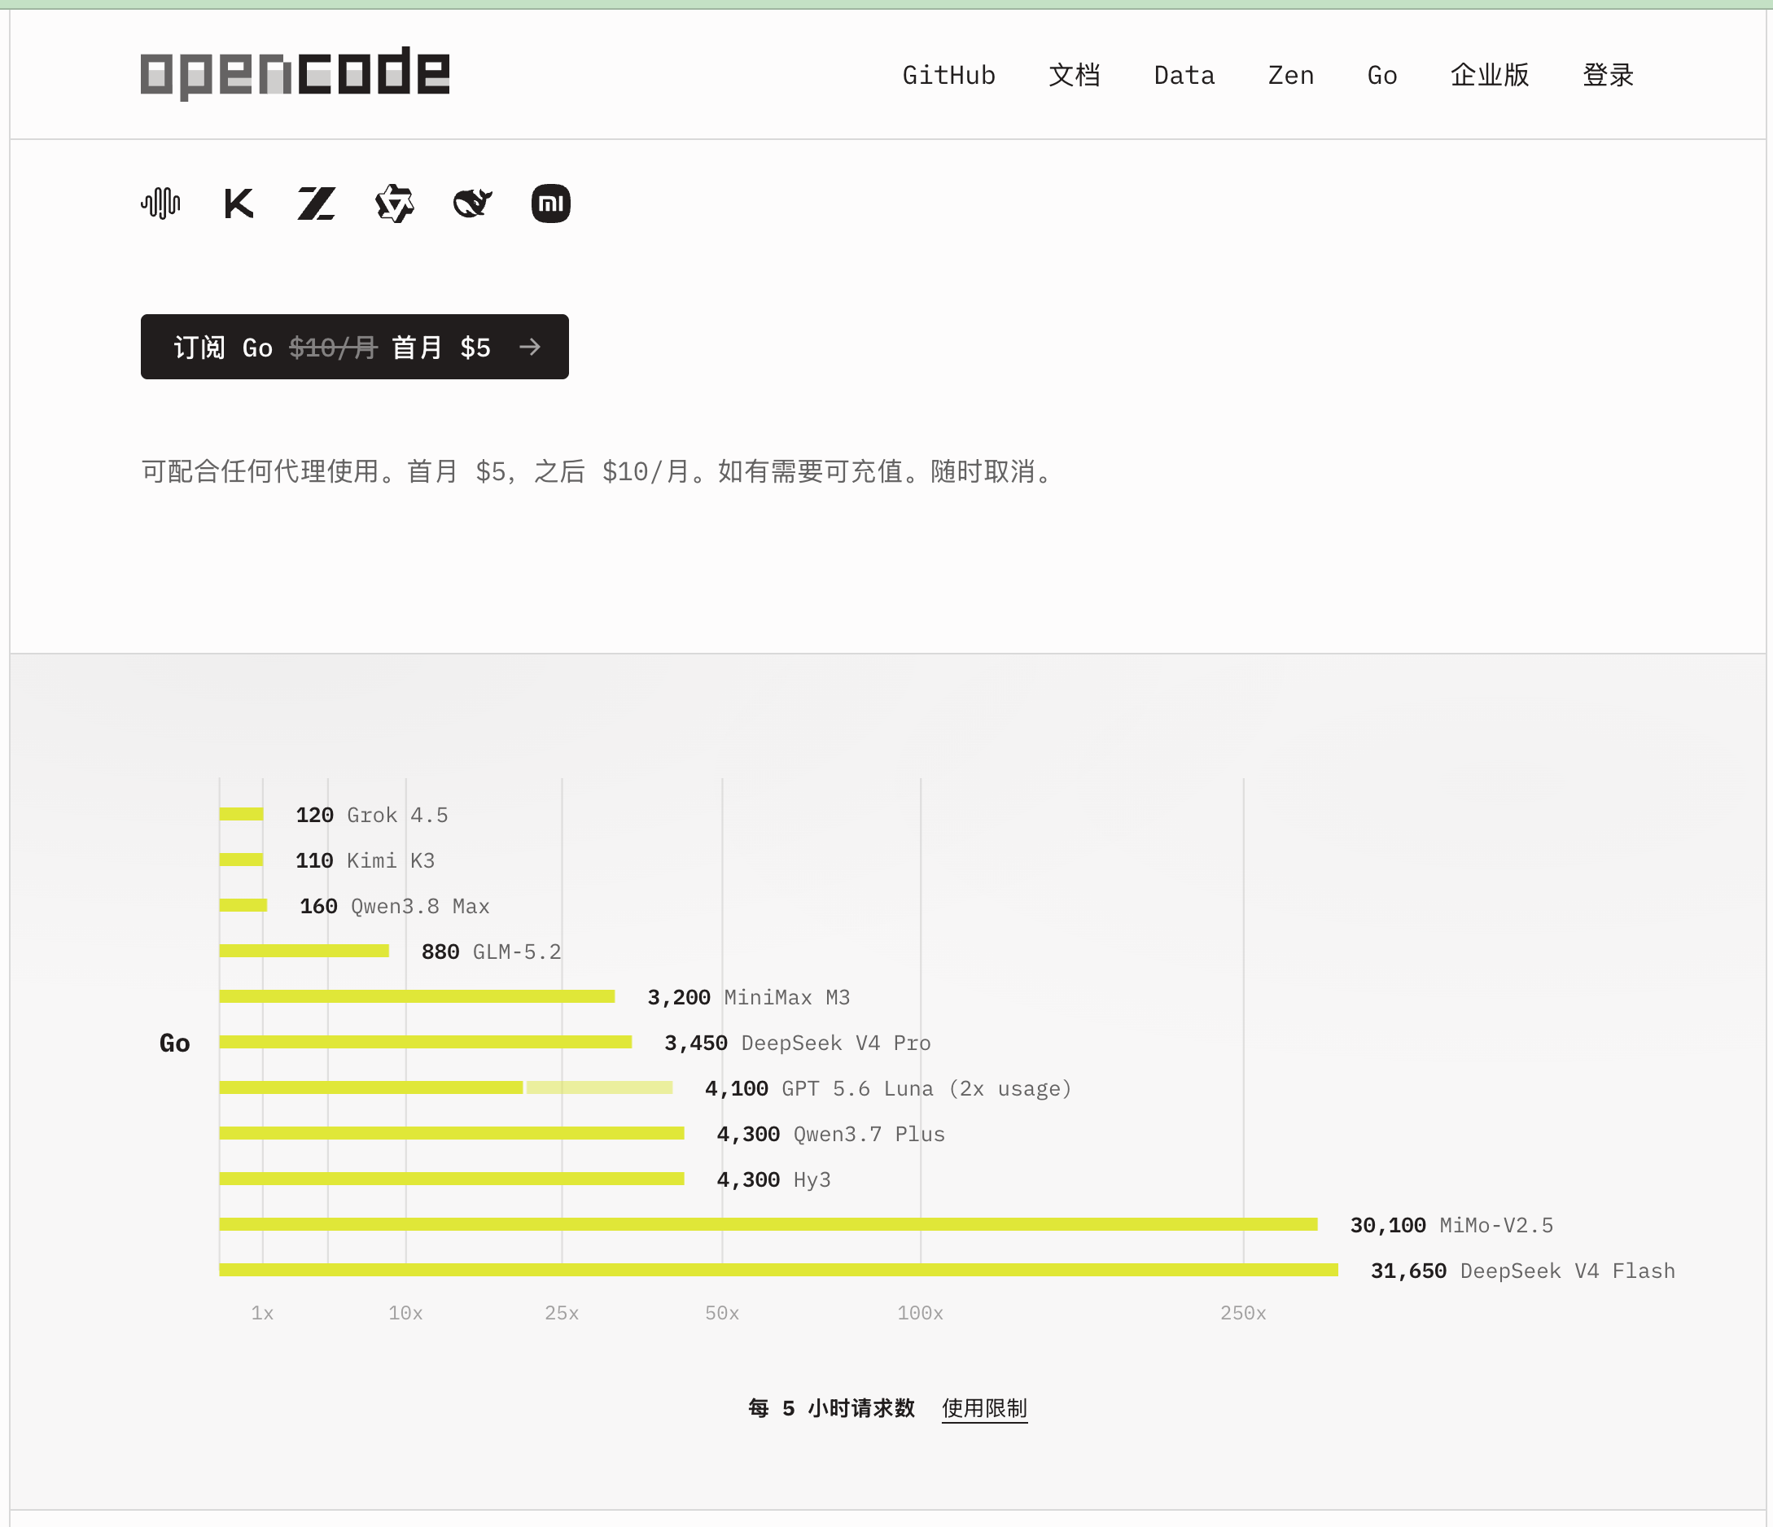This screenshot has width=1773, height=1527.
Task: Click the Kimi K3 label
Action: tap(390, 860)
